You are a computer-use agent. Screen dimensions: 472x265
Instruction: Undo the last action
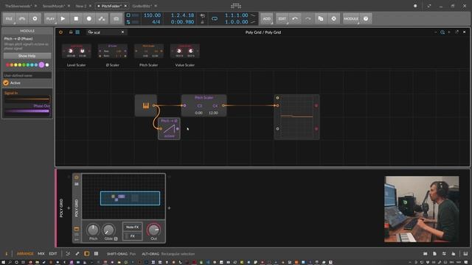tap(295, 18)
